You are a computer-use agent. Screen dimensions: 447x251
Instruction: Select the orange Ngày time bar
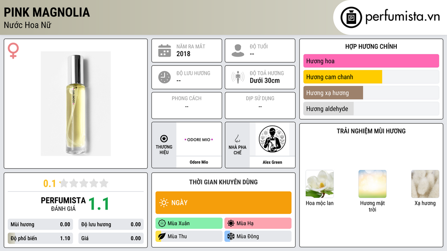223,203
